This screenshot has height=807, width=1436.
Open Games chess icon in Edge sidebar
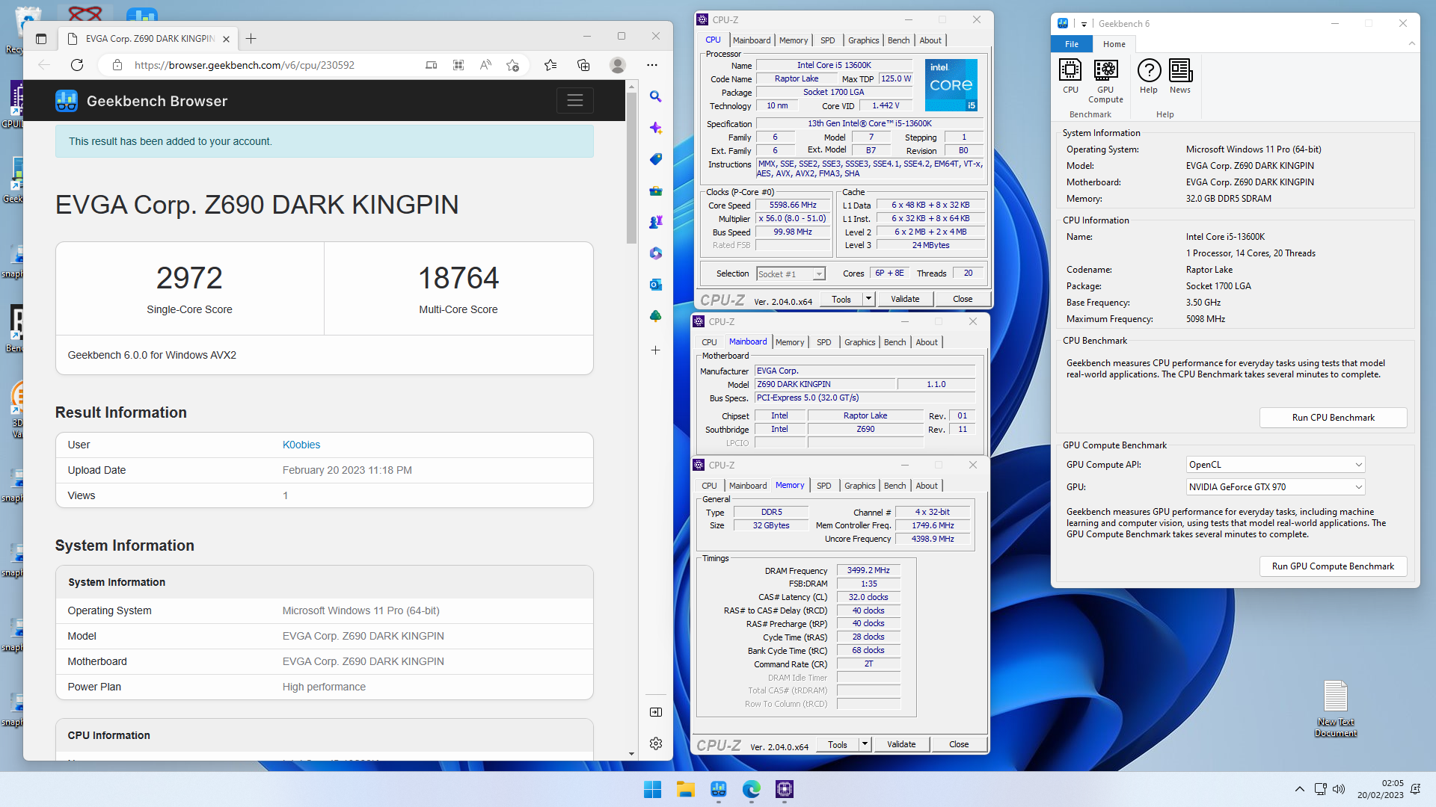pyautogui.click(x=655, y=222)
